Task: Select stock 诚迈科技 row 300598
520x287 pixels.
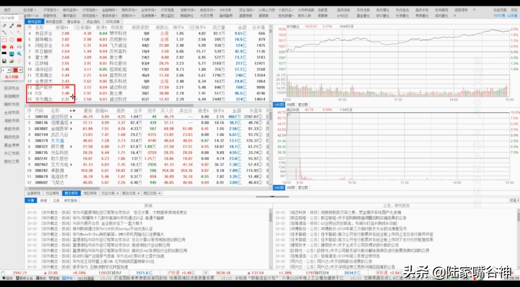Action: pos(148,117)
